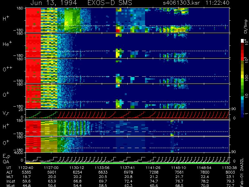Click UT value '1152:38'
This screenshot has height=187, width=249.
229,168
